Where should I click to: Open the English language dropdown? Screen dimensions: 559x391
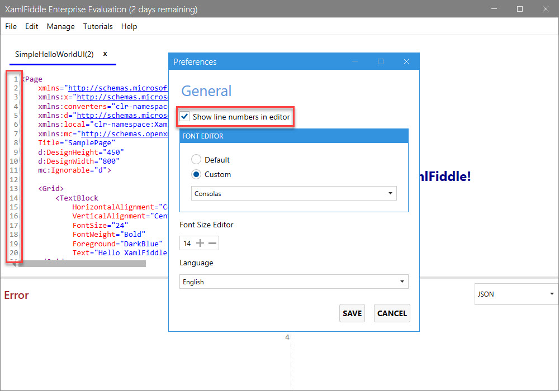[294, 282]
